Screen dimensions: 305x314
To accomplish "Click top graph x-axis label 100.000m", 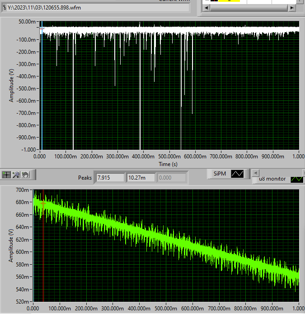I will pos(66,157).
